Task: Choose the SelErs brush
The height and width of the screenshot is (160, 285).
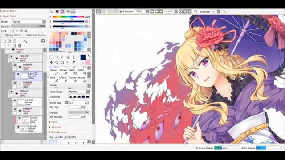Action: coord(82,72)
